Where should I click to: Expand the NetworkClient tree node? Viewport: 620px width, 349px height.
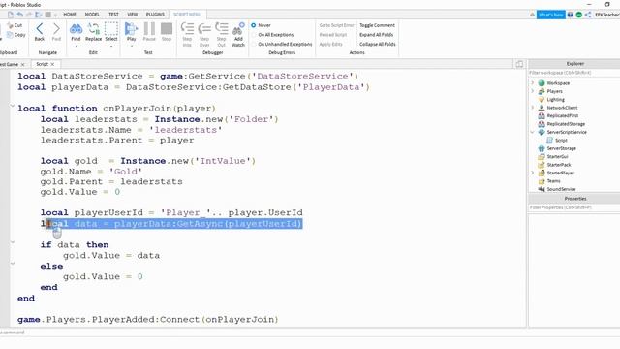533,108
